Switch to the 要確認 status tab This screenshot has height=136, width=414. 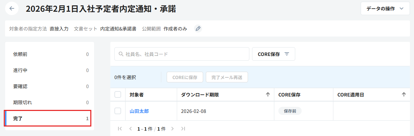pyautogui.click(x=50, y=86)
